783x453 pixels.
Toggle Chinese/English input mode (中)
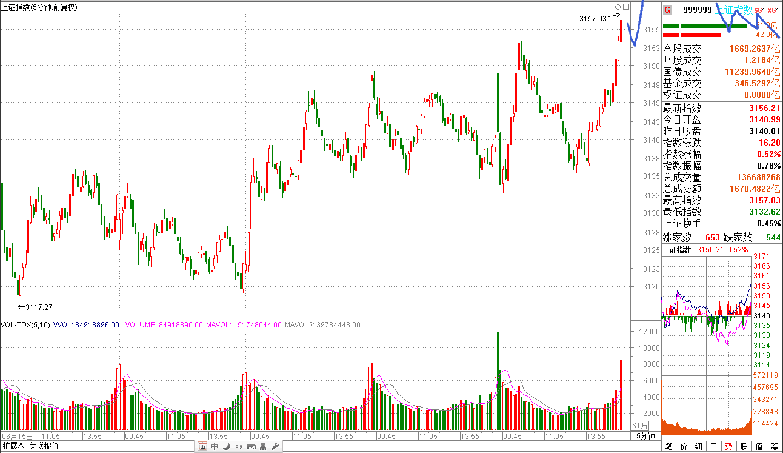[215, 447]
